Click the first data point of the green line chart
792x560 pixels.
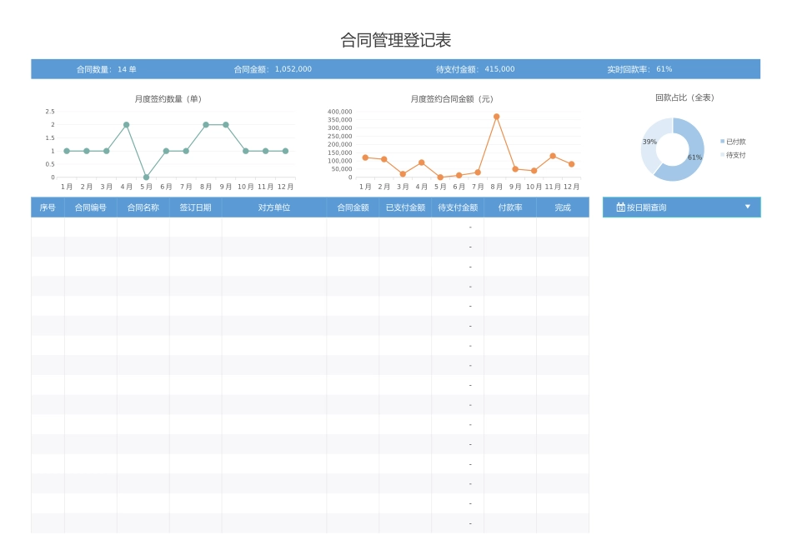pyautogui.click(x=68, y=151)
